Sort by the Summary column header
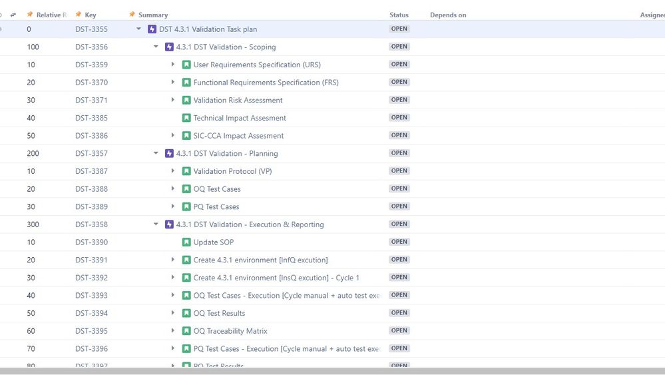Screen dimensions: 665x375 (x=153, y=15)
